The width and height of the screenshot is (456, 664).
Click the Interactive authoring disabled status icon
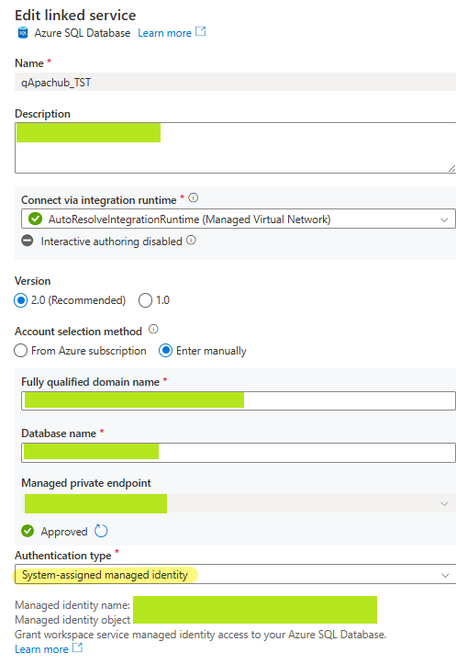tap(28, 241)
